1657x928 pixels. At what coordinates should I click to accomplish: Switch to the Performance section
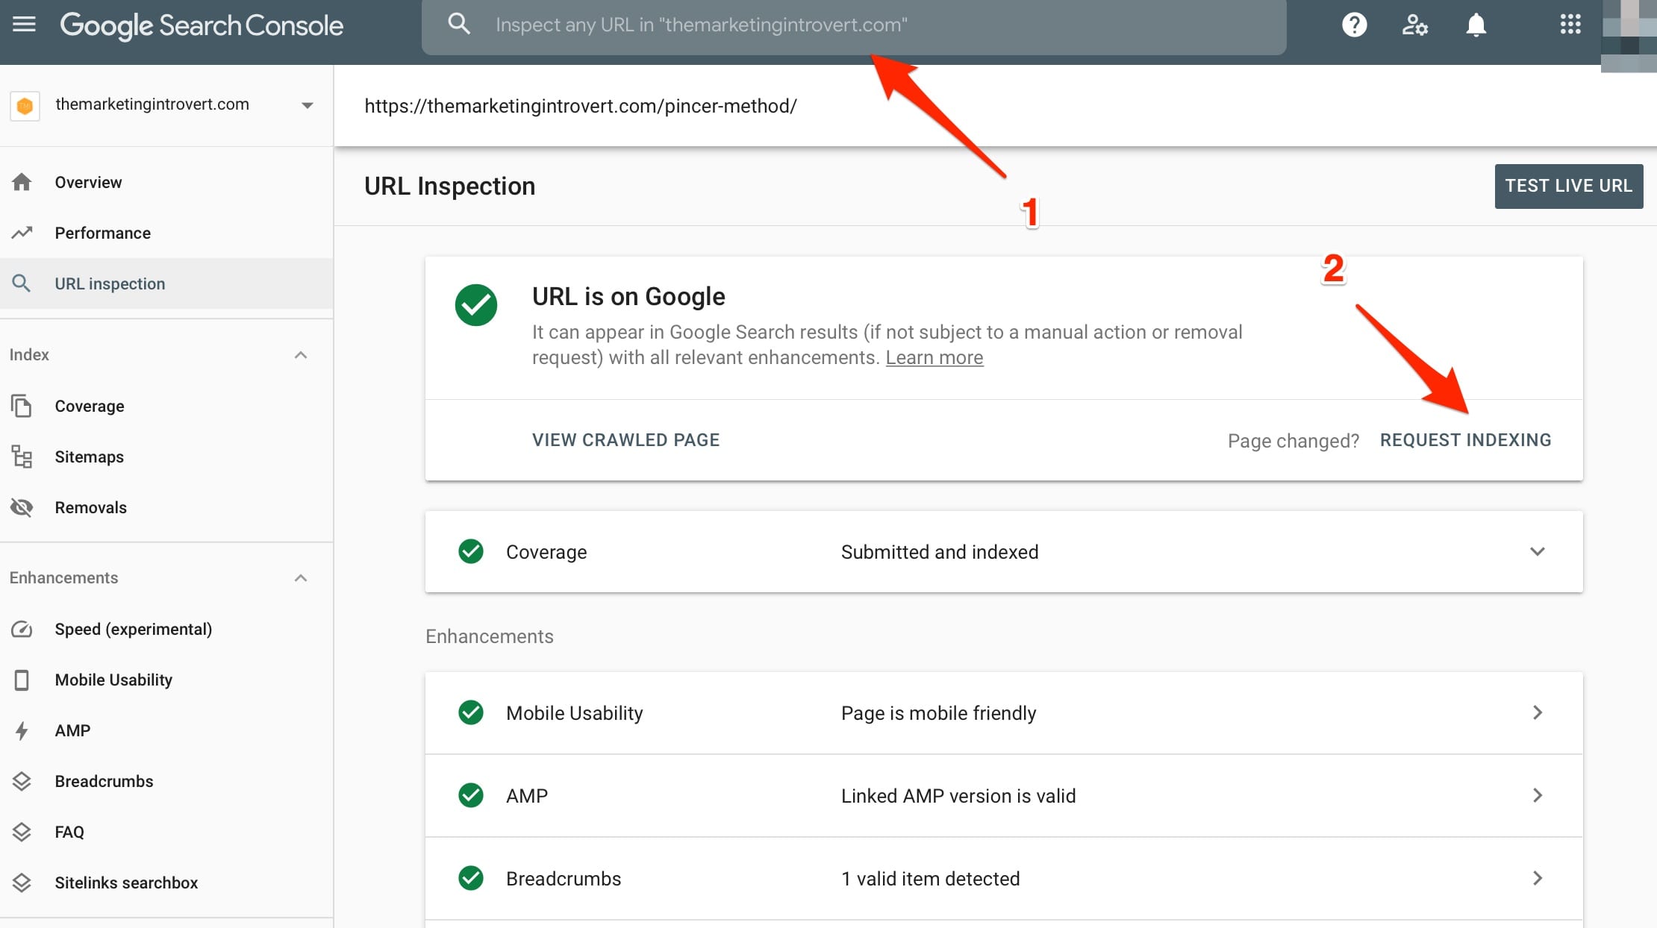pyautogui.click(x=103, y=233)
